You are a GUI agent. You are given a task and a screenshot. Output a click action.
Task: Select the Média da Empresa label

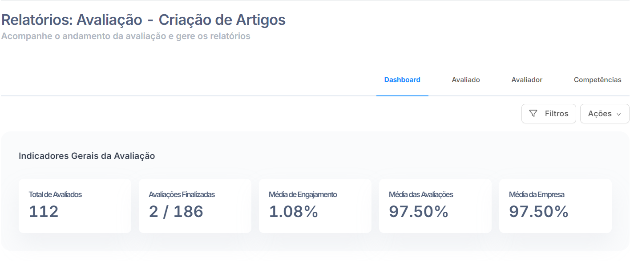pyautogui.click(x=537, y=194)
